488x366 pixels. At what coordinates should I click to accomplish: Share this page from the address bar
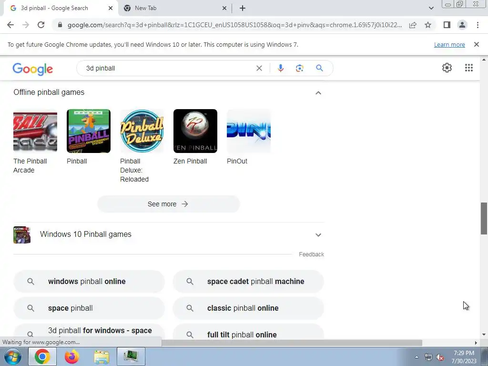tap(413, 25)
